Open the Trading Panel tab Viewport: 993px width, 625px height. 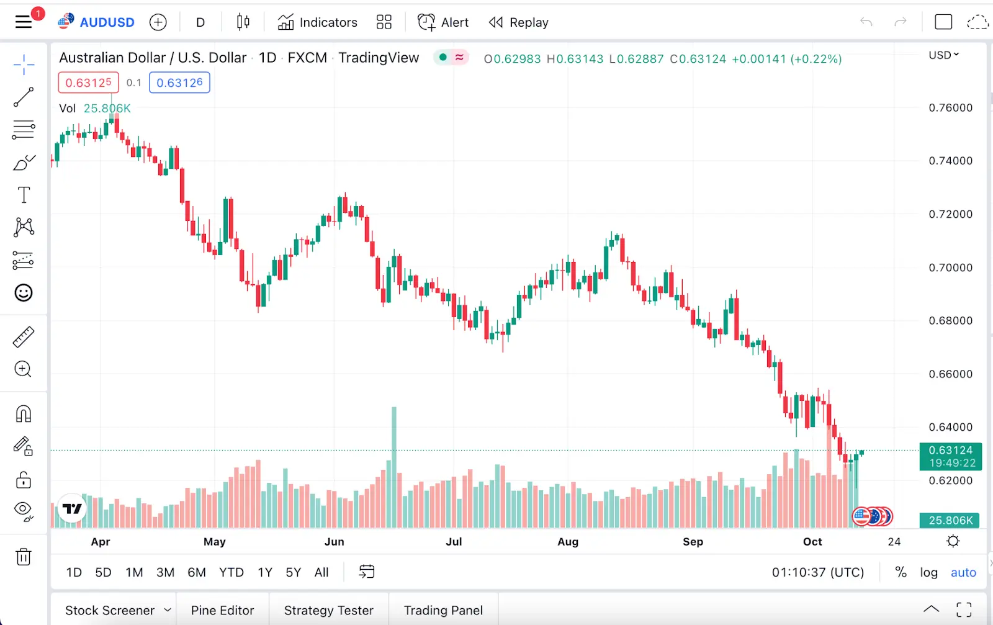443,609
